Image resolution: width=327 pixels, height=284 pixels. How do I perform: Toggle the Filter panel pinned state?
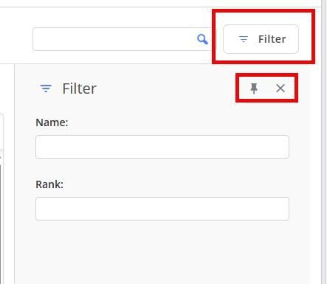pos(254,89)
